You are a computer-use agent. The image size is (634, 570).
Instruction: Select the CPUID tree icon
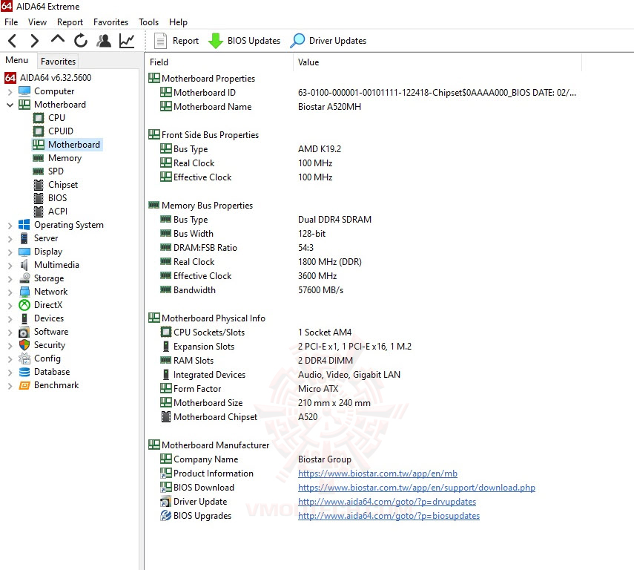click(39, 131)
